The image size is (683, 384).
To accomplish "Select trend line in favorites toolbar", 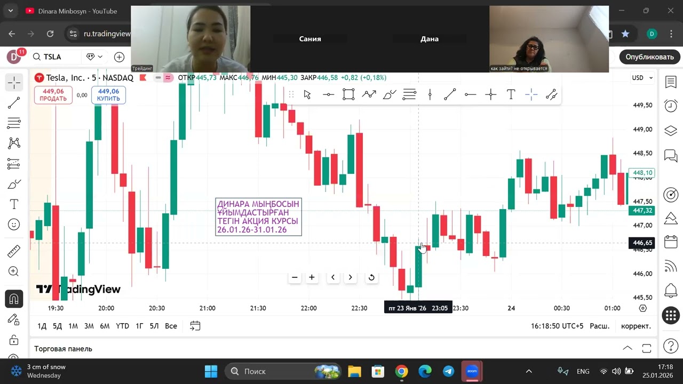I will pos(450,94).
